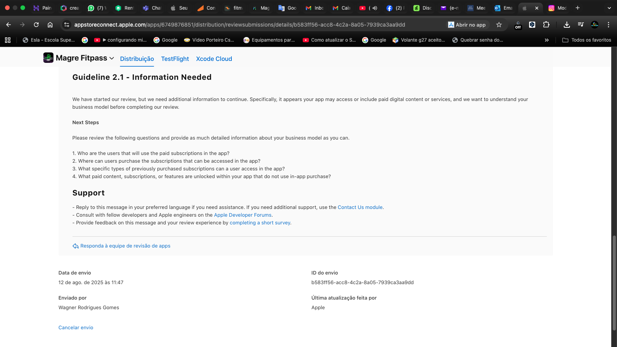Click Responda à equipe de revisão de apps
Image resolution: width=617 pixels, height=347 pixels.
click(x=125, y=246)
